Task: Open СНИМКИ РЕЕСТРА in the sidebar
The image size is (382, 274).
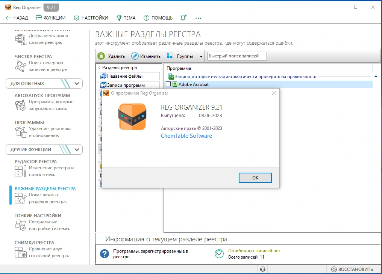Action: tap(34, 242)
